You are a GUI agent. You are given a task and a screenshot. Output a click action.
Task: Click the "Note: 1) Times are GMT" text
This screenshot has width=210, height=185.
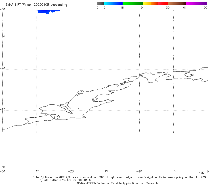coord(49,177)
